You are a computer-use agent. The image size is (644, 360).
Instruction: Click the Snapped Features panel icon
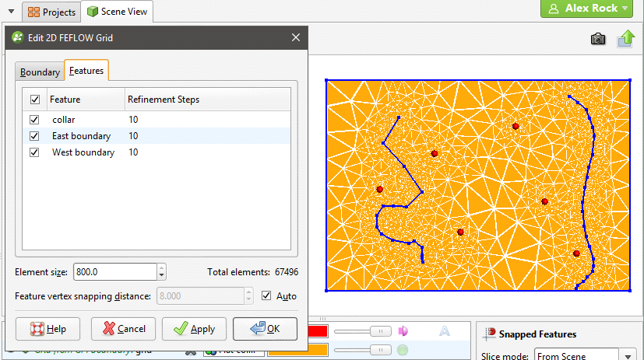click(x=488, y=334)
